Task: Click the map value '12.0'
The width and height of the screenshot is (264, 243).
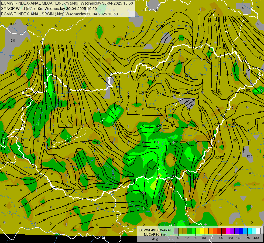Action: click(12, 40)
